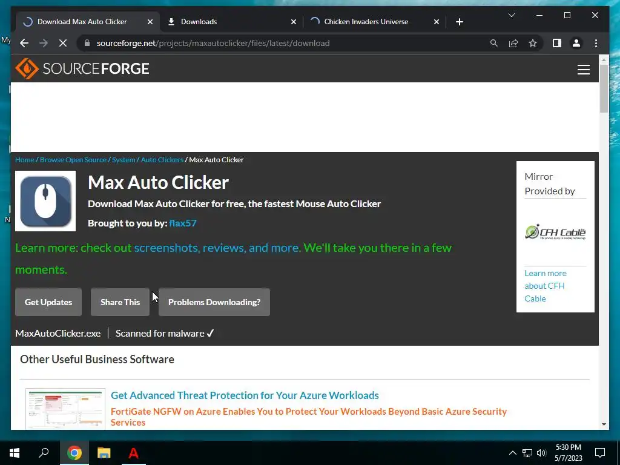Open Chrome's three-dot menu
Viewport: 620px width, 465px height.
click(x=596, y=43)
